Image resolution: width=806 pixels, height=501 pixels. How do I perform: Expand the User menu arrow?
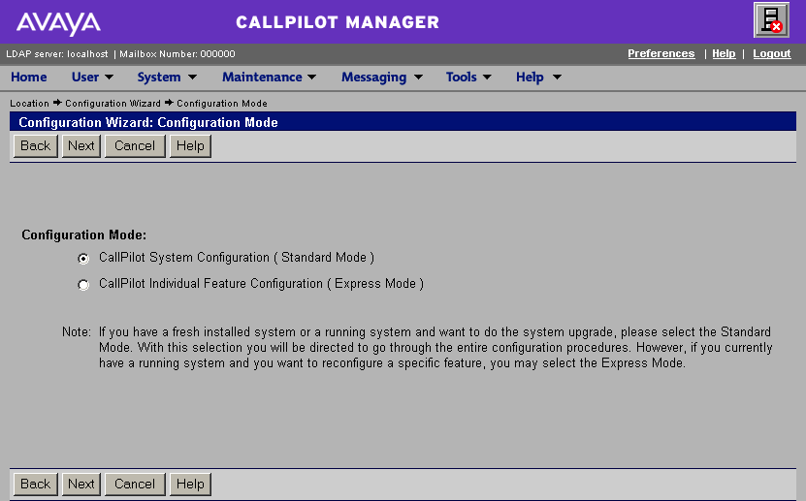[x=109, y=78]
